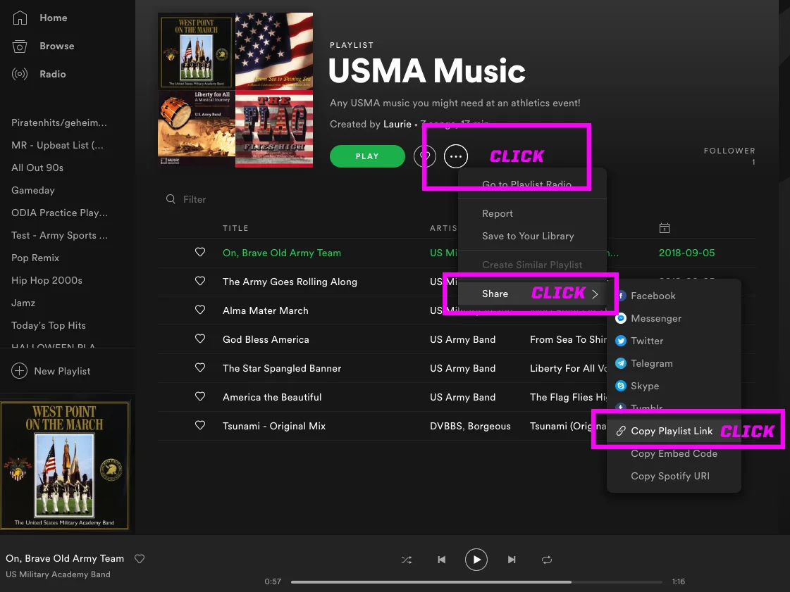Viewport: 790px width, 592px height.
Task: Select Go to Playlist Radio menu entry
Action: tap(526, 184)
